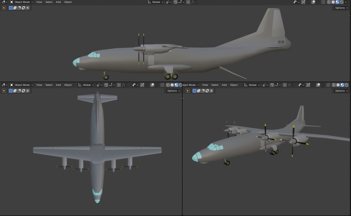This screenshot has width=351, height=216.
Task: Toggle gizmos in top viewport
Action: [303, 2]
